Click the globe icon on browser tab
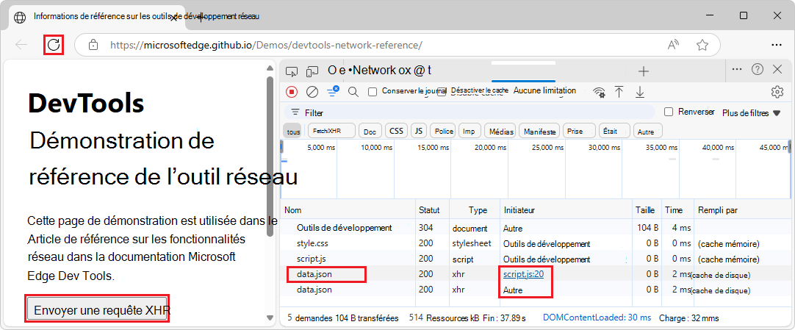Screen dimensions: 795x330 pyautogui.click(x=20, y=17)
